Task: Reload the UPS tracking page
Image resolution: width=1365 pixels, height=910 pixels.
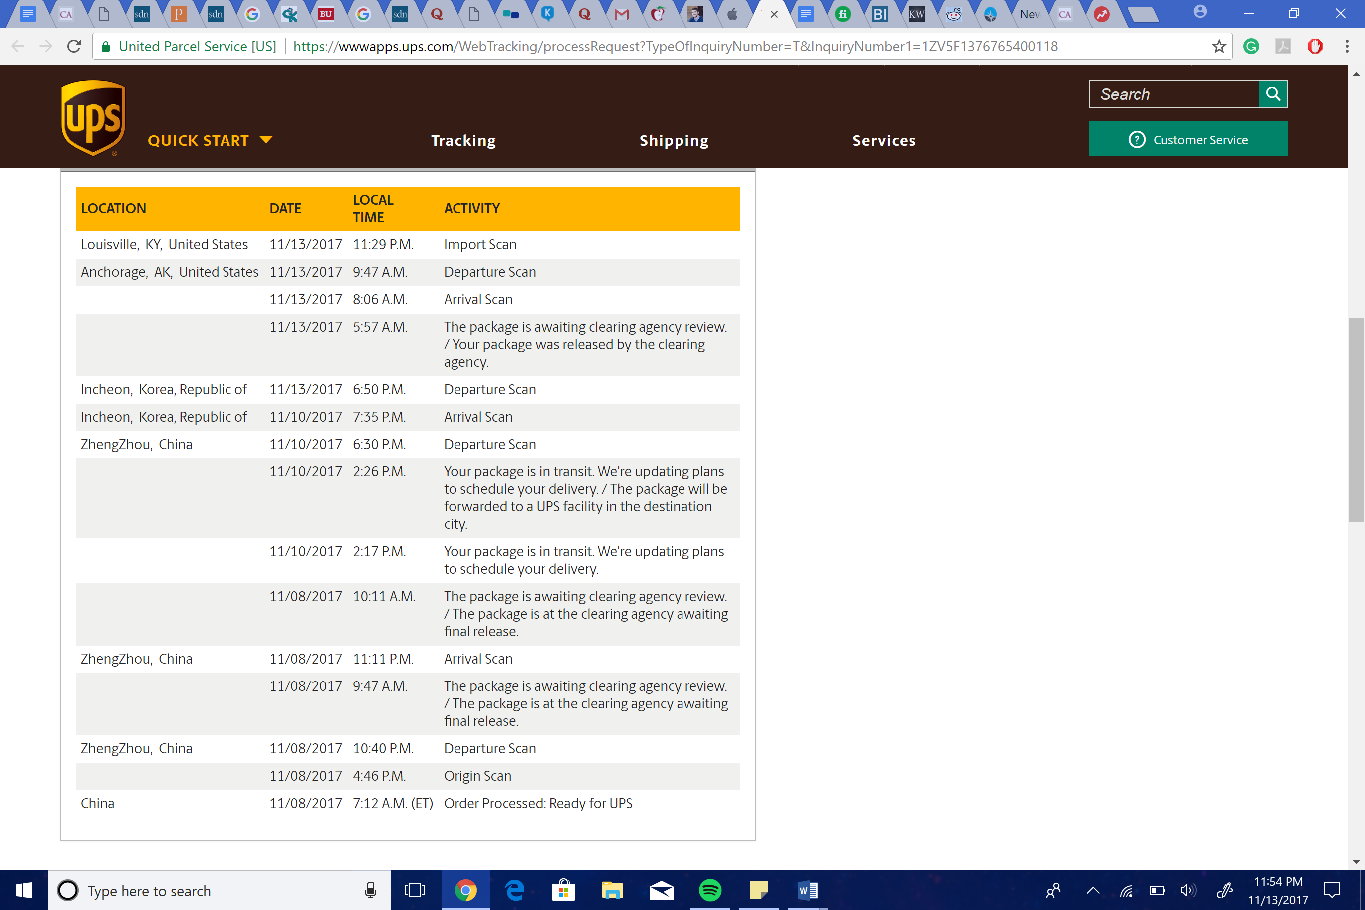Action: [74, 46]
